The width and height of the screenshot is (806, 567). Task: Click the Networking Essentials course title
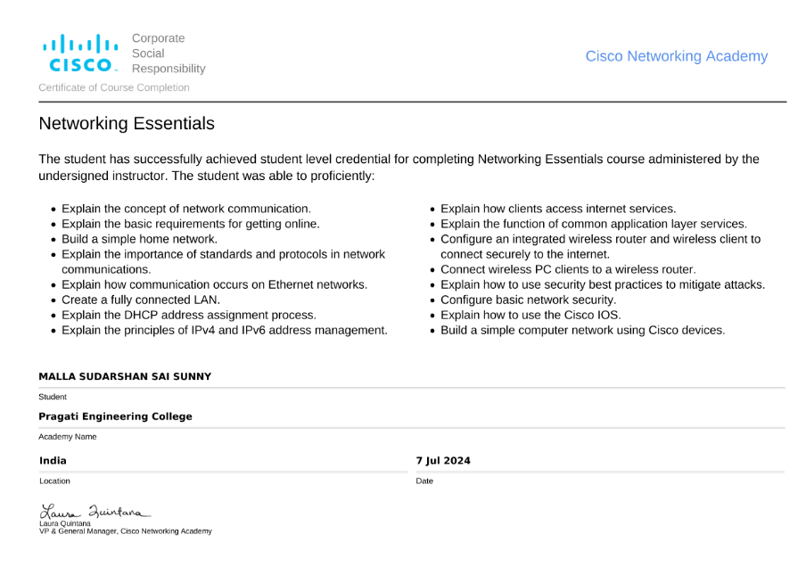(x=127, y=123)
